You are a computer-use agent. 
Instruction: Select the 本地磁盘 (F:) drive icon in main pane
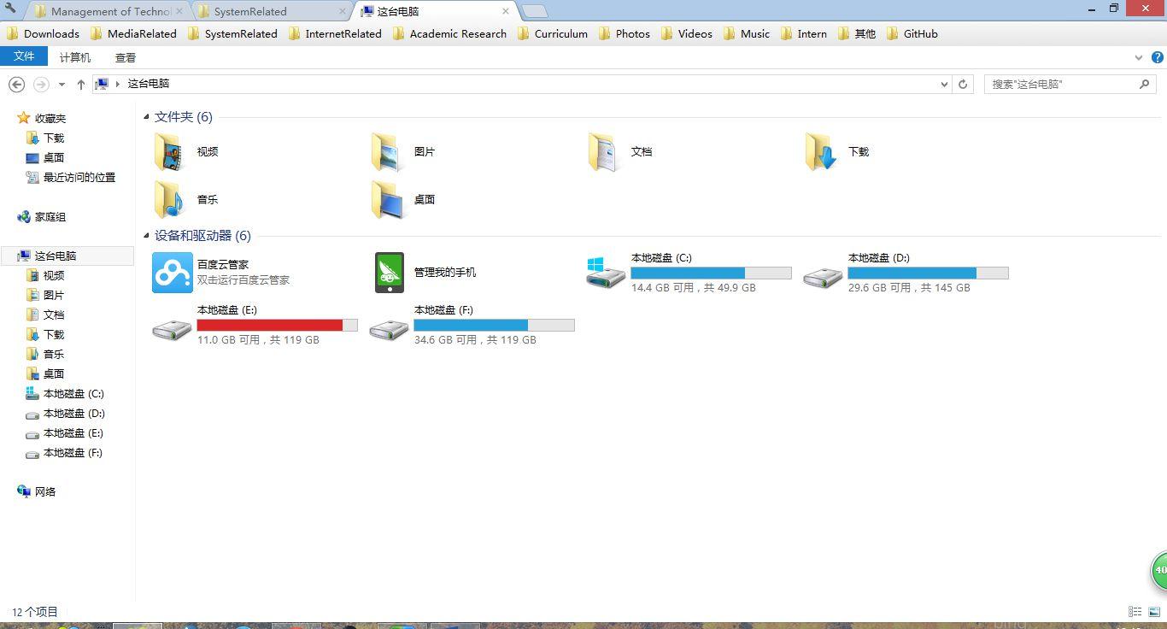389,329
